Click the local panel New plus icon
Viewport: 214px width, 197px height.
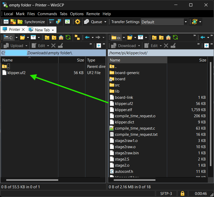tap(99, 46)
